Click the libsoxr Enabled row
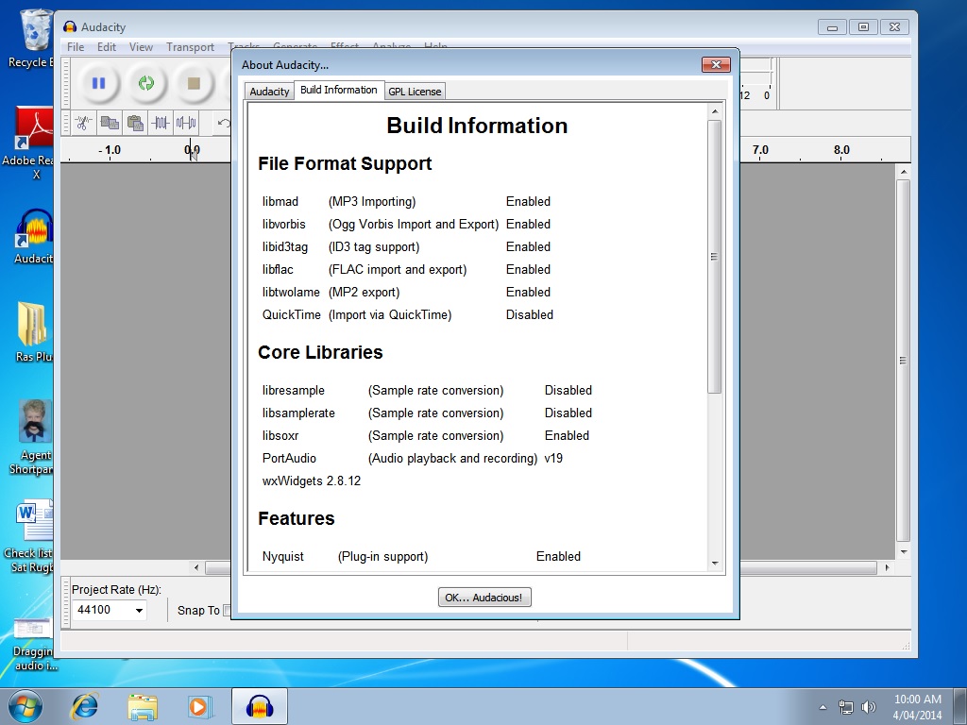The height and width of the screenshot is (725, 967). click(x=426, y=436)
